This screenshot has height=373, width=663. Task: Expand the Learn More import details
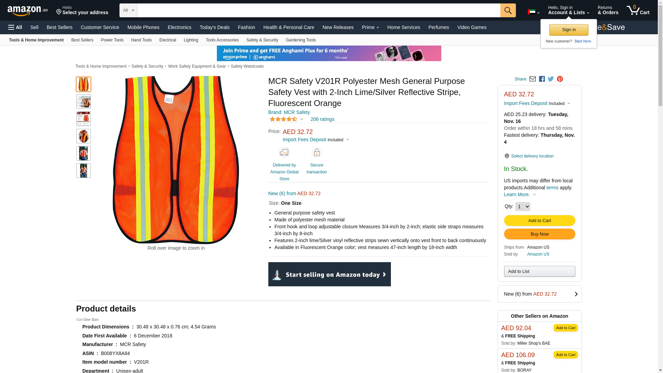pyautogui.click(x=520, y=194)
